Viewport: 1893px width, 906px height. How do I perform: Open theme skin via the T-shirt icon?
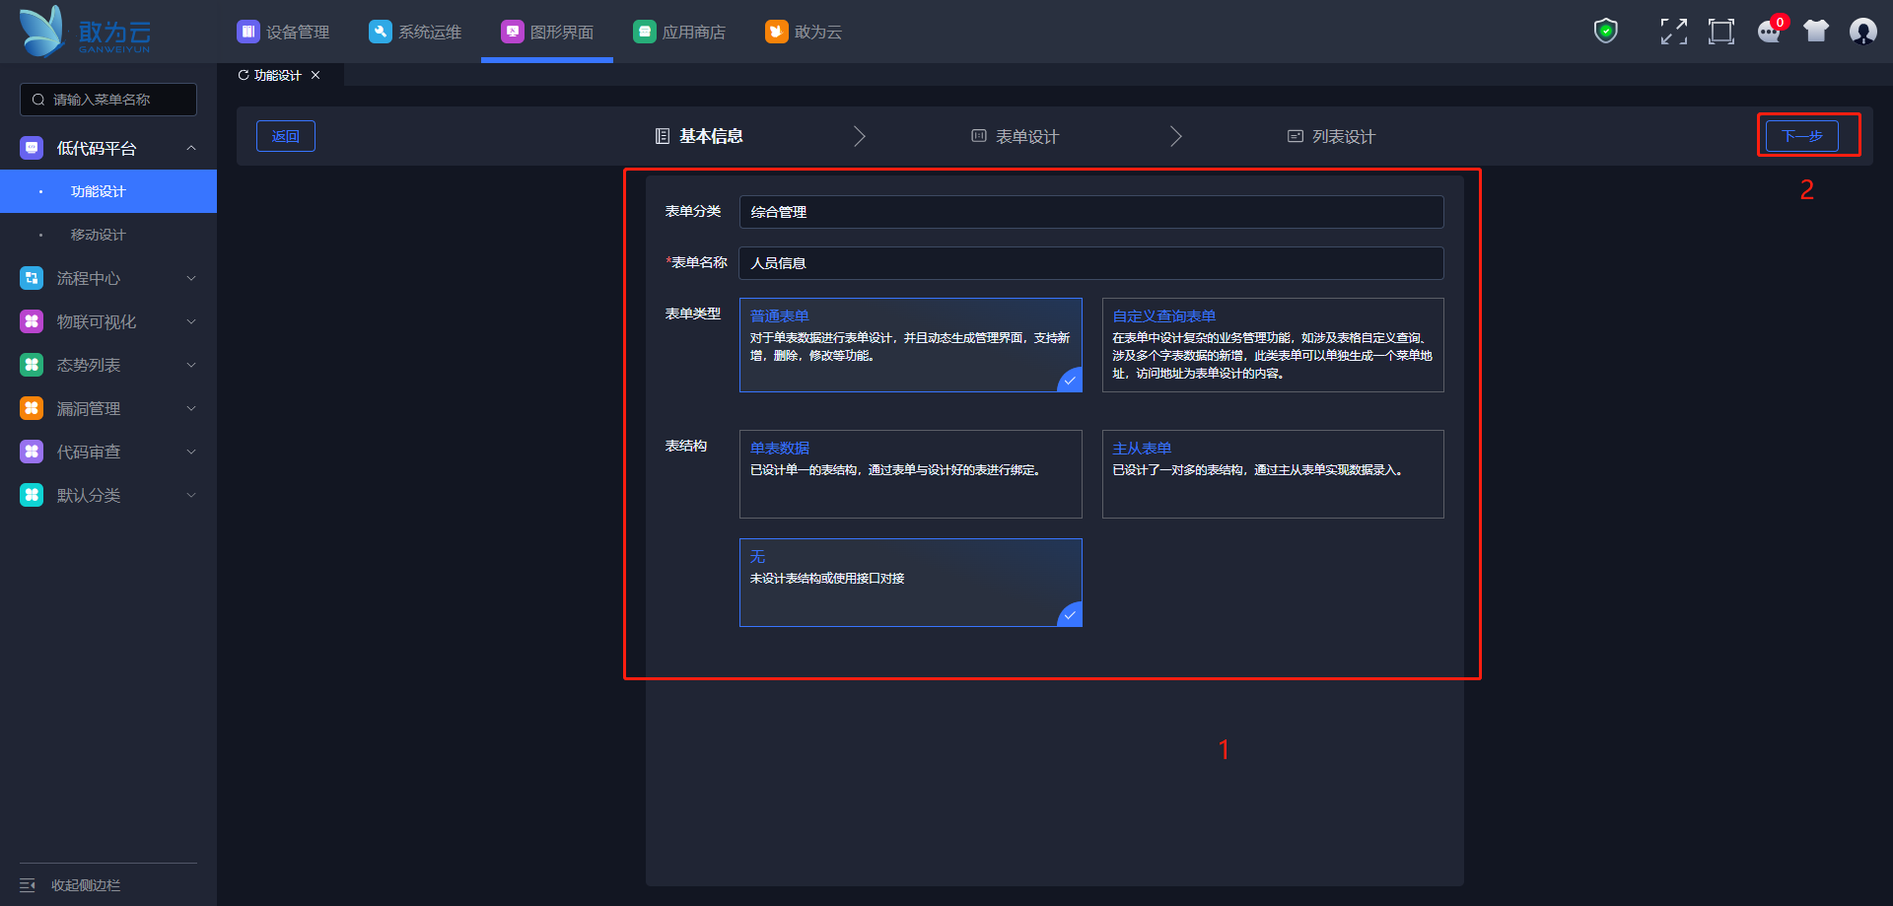tap(1816, 32)
